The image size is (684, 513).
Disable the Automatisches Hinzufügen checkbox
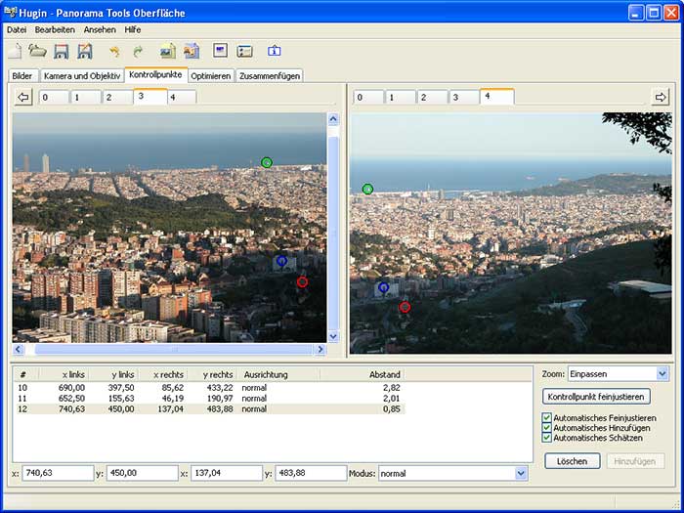click(x=547, y=428)
